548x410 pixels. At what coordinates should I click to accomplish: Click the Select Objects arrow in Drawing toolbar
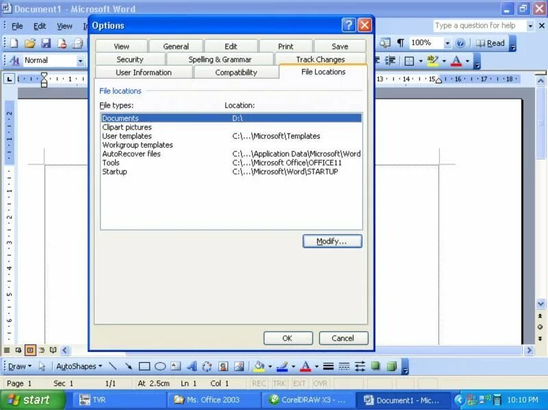pos(42,366)
